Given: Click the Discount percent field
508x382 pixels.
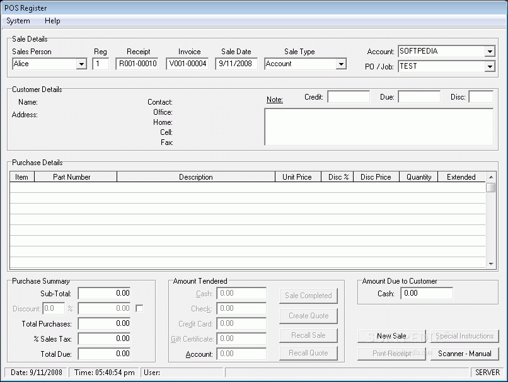Looking at the screenshot, I should coord(54,308).
